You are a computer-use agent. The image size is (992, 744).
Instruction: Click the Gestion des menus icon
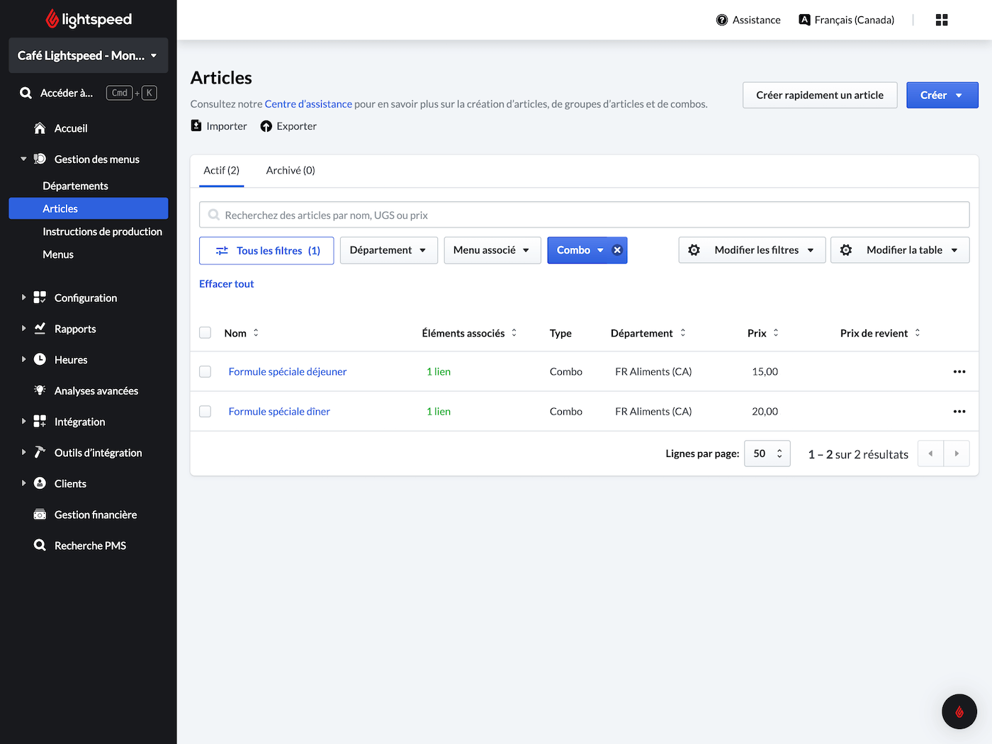click(x=40, y=159)
